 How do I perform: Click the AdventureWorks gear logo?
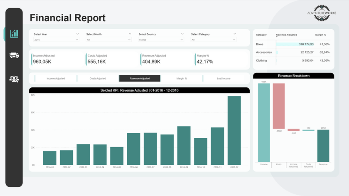pos(322,13)
